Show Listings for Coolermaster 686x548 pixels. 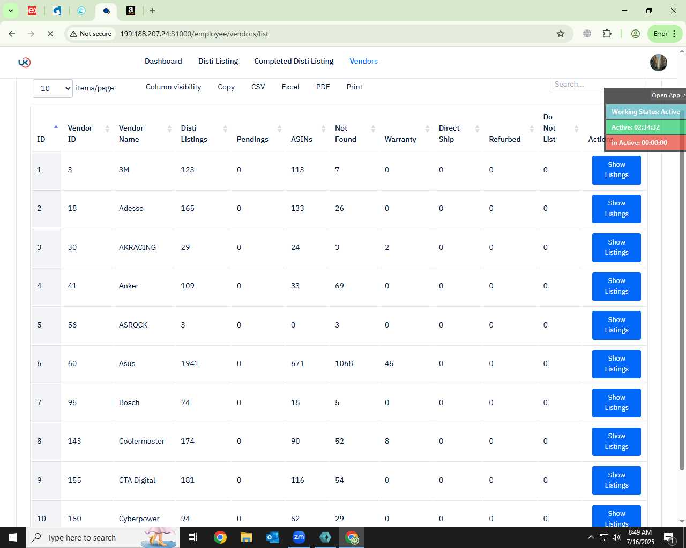tap(616, 442)
